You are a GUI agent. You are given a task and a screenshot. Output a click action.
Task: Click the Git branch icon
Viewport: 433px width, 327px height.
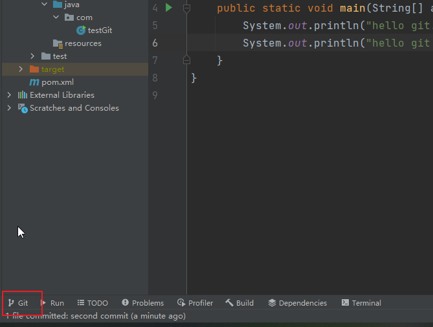point(11,303)
